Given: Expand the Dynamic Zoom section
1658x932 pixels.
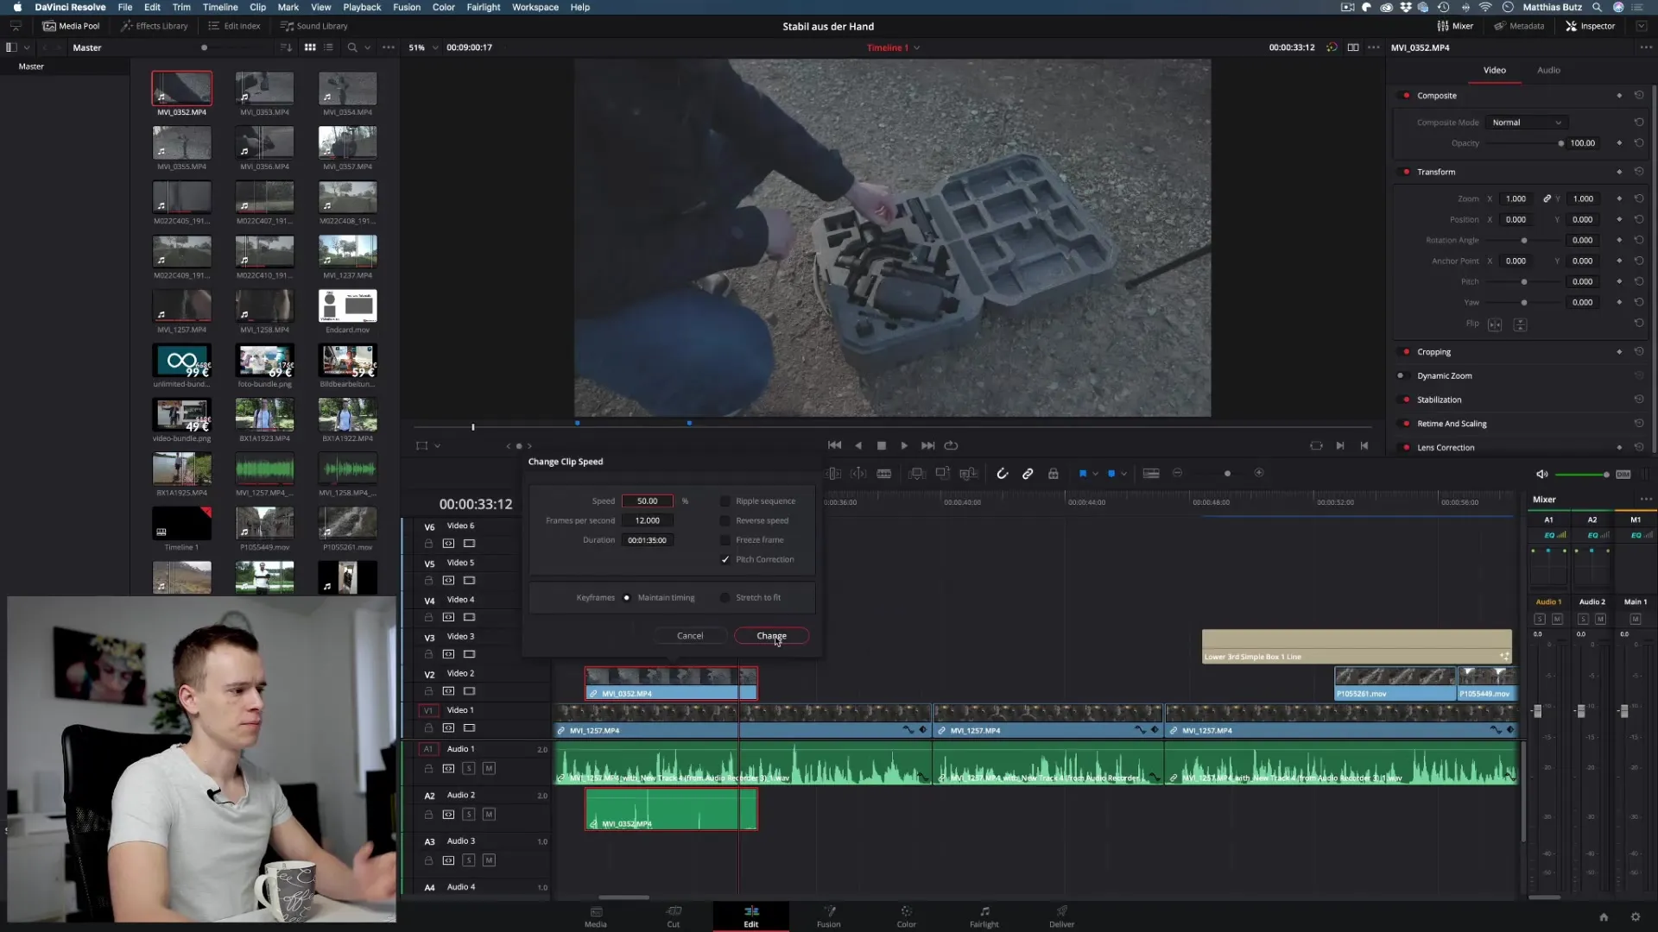Looking at the screenshot, I should (x=1444, y=376).
